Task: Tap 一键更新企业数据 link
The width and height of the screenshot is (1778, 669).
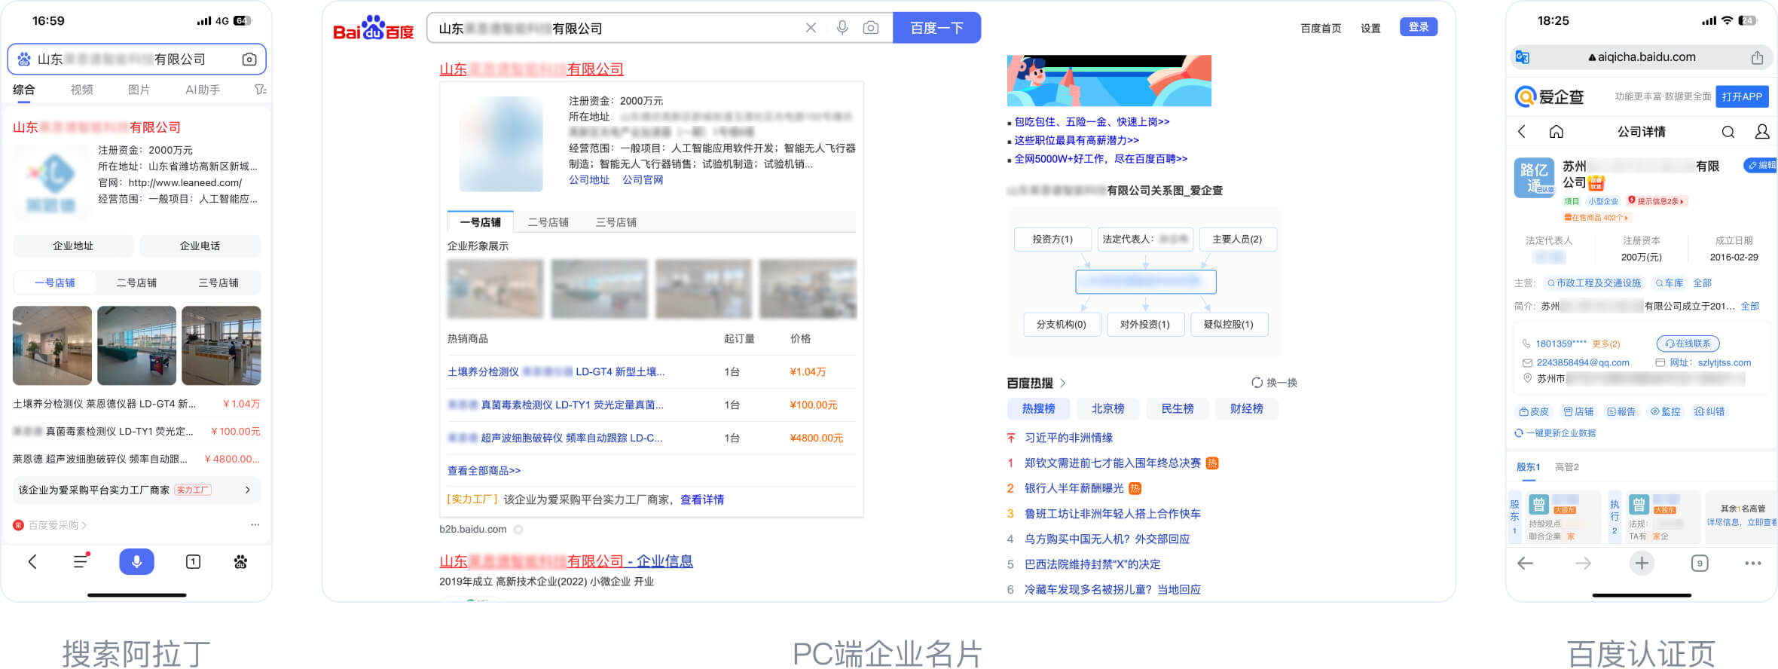Action: click(x=1555, y=433)
